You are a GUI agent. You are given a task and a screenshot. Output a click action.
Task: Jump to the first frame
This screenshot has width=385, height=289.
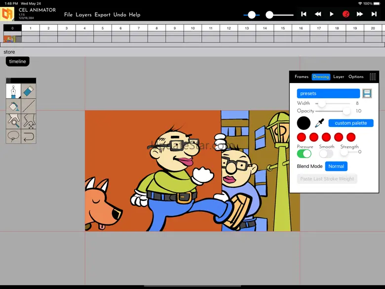click(304, 14)
